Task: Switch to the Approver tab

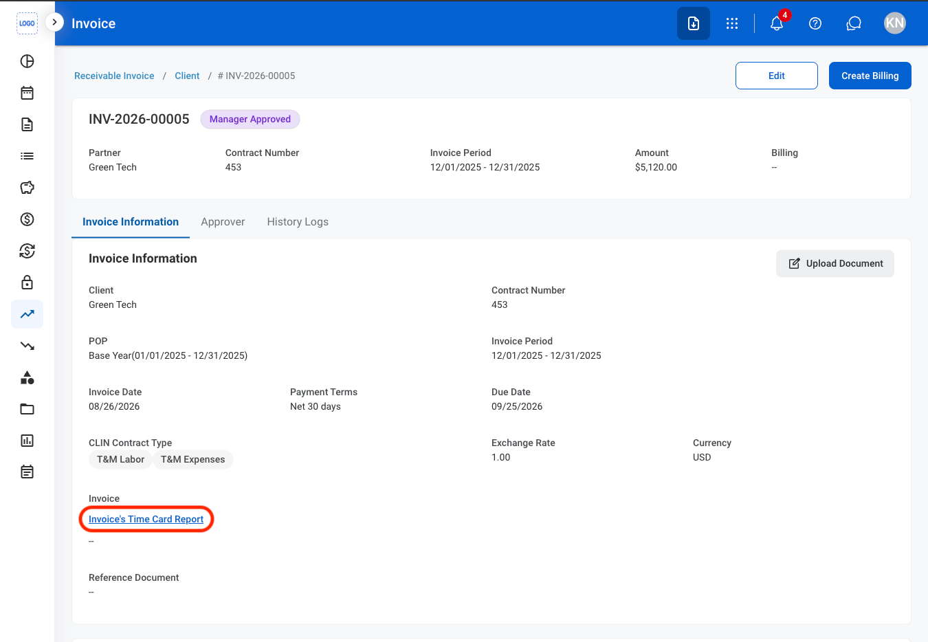Action: pos(223,222)
